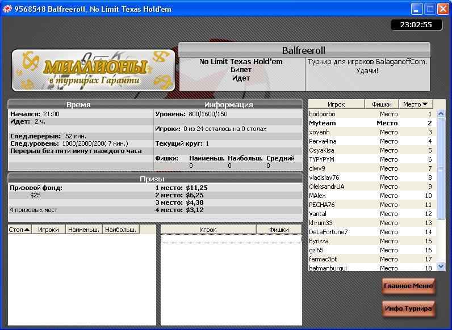Click the scroll down arrow of standings list
The height and width of the screenshot is (330, 452).
point(441,266)
